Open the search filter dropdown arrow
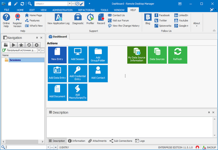Viewport: 218px width, 150px height. pos(48,147)
